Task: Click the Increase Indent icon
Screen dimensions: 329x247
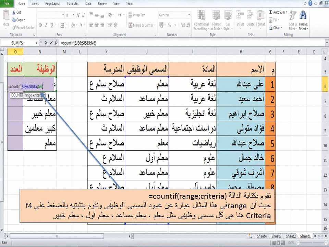Action: point(115,25)
